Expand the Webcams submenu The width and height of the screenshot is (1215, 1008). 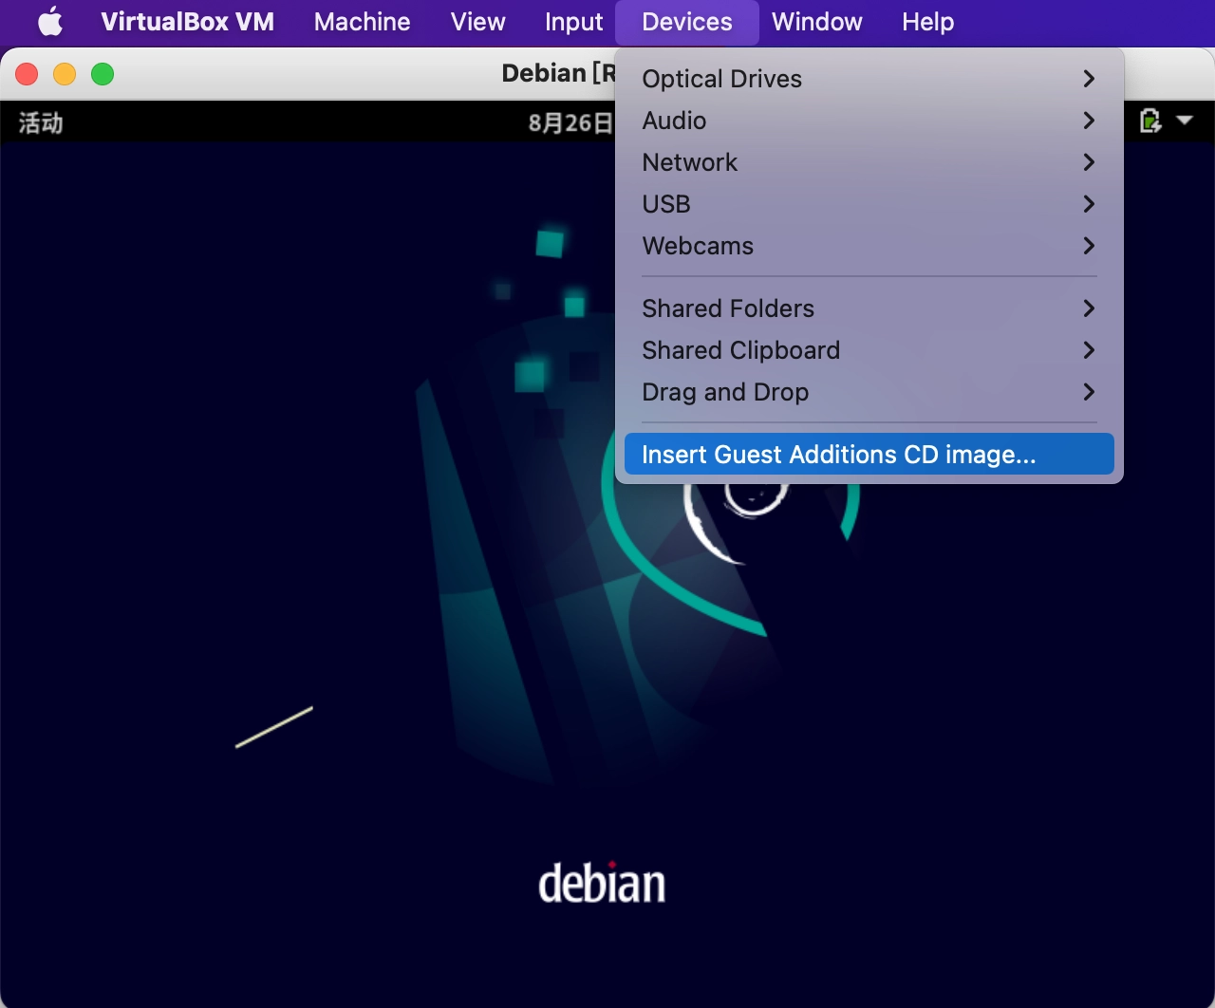(869, 246)
